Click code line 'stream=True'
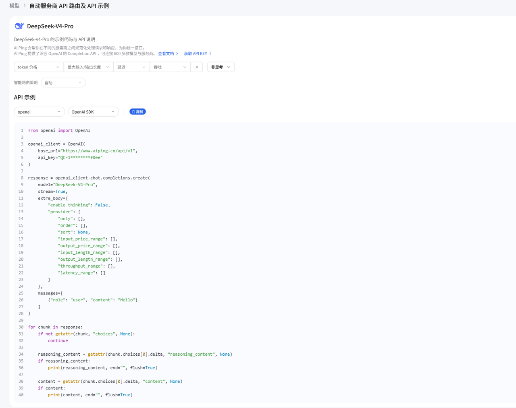This screenshot has height=408, width=516. coord(53,192)
